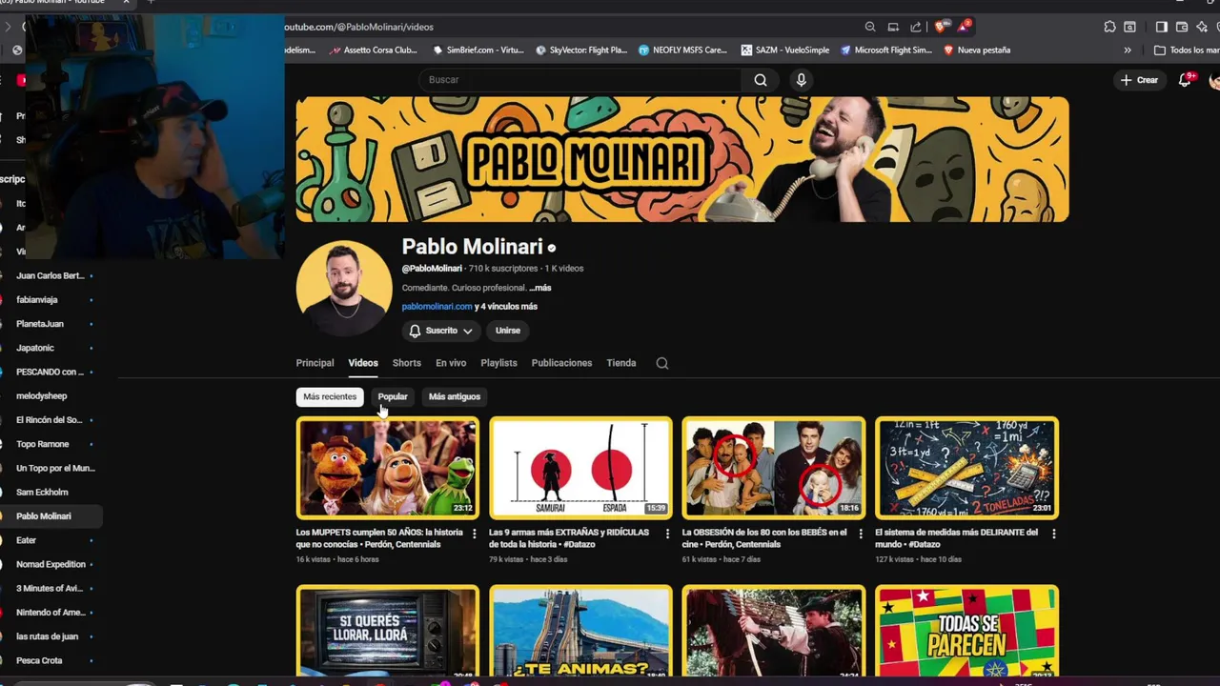This screenshot has width=1220, height=686.
Task: Open the browser extensions puzzle icon
Action: pos(1109,27)
